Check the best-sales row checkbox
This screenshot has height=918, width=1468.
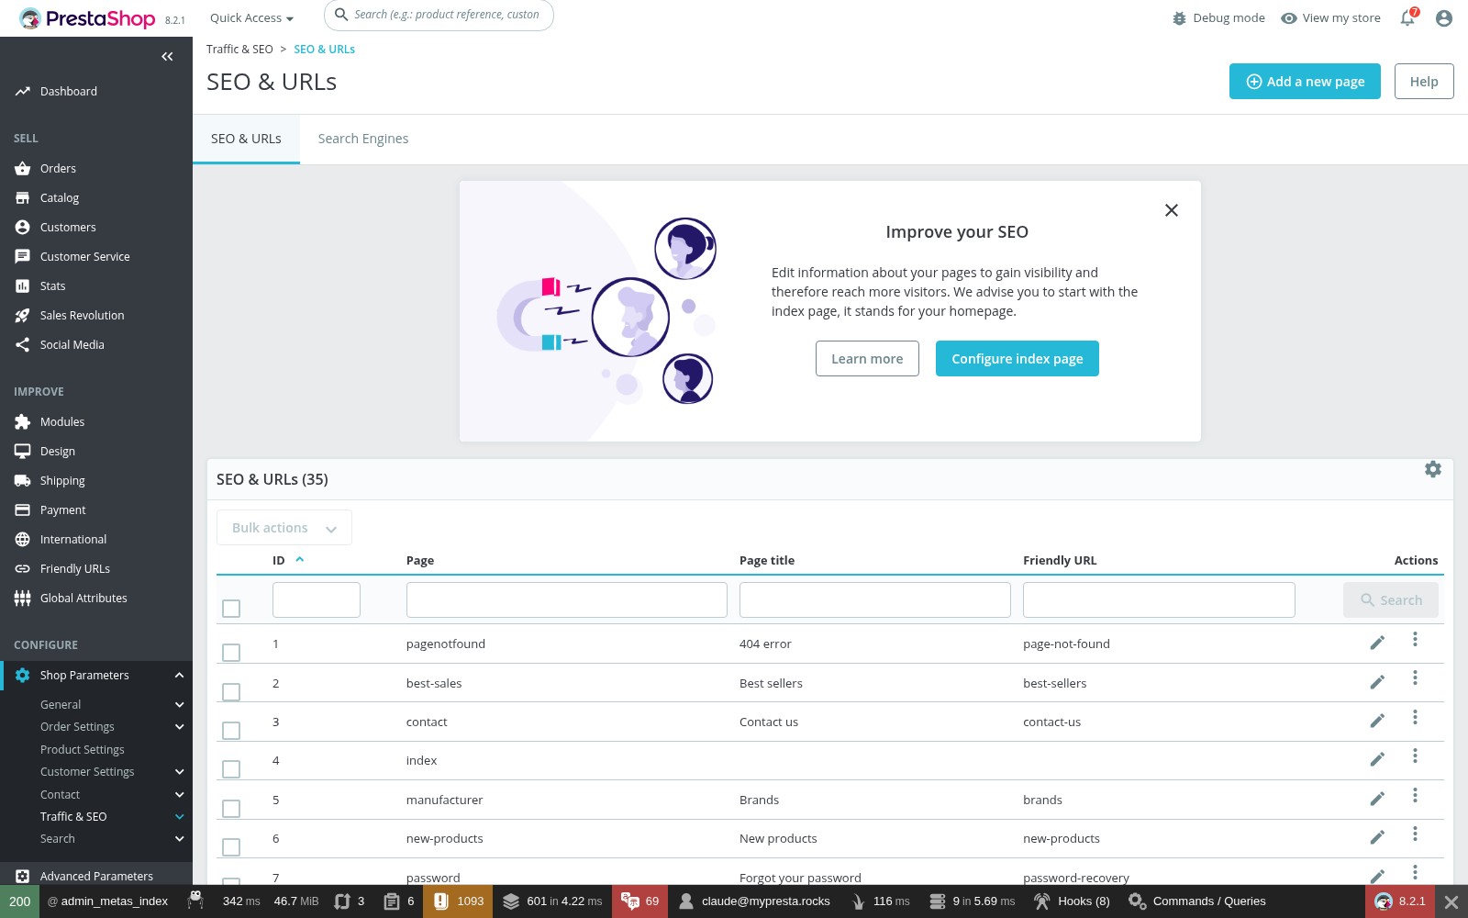tap(231, 692)
